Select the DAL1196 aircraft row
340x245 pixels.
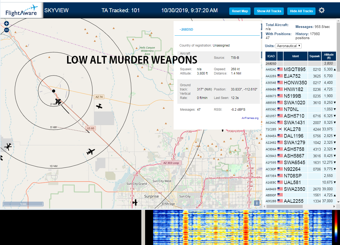point(301,136)
